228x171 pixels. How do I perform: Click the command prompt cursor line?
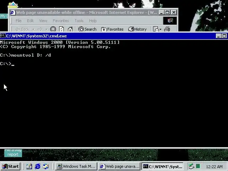pos(7,64)
